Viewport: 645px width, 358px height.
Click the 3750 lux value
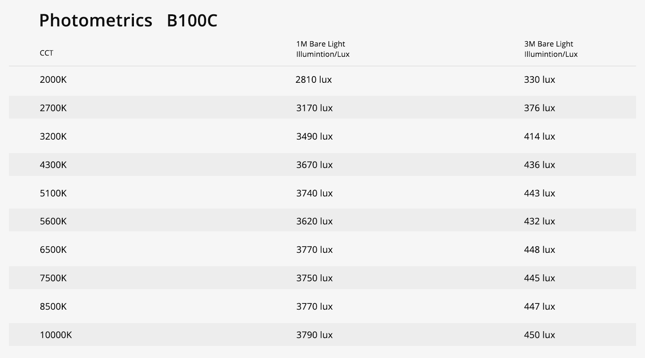(x=314, y=278)
